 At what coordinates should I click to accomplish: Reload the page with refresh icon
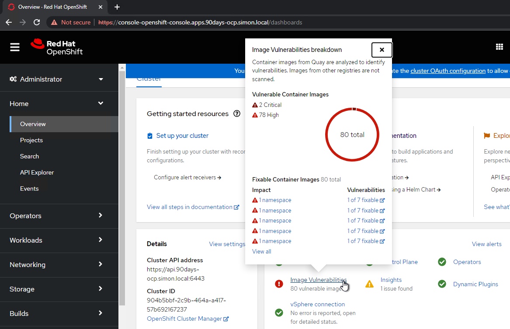click(37, 22)
